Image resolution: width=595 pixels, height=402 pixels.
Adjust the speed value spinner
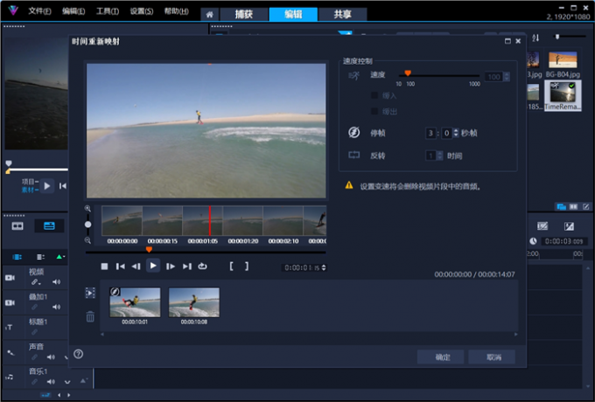click(x=507, y=77)
